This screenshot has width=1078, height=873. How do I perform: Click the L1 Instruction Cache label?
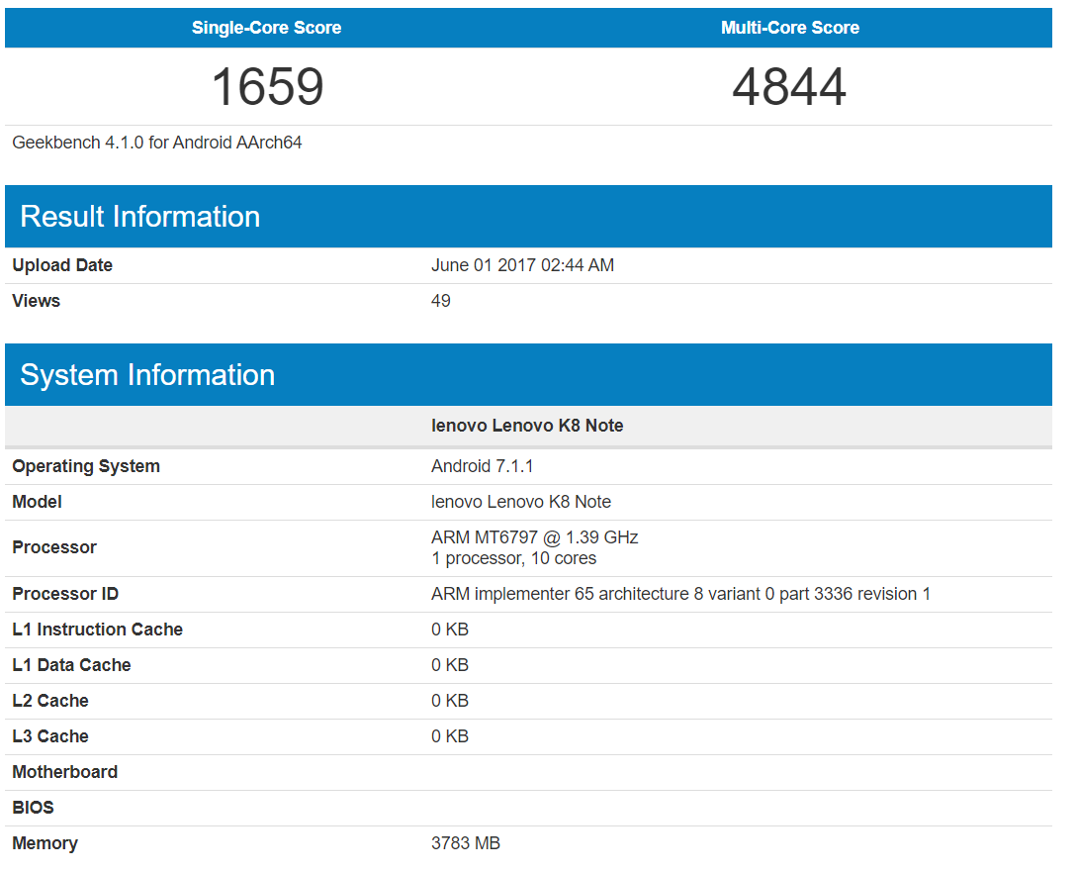[98, 630]
